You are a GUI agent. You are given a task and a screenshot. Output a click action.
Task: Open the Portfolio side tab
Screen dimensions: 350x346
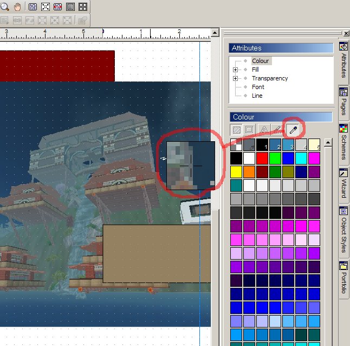tap(343, 278)
